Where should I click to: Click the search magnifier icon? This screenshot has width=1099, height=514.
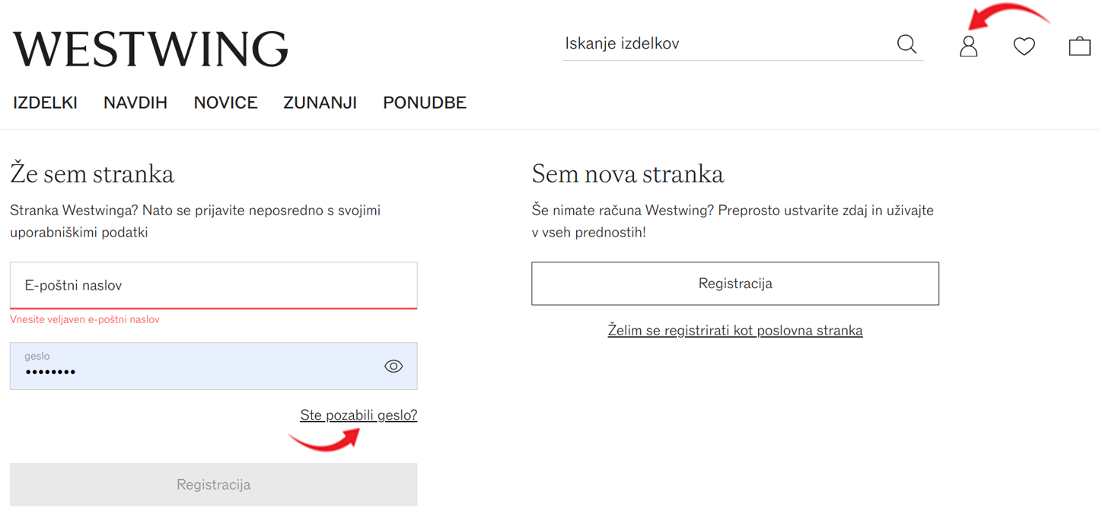tap(906, 44)
